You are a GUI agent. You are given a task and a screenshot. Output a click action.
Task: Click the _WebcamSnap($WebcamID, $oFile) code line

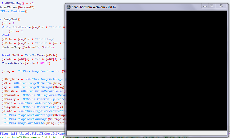point(28,47)
